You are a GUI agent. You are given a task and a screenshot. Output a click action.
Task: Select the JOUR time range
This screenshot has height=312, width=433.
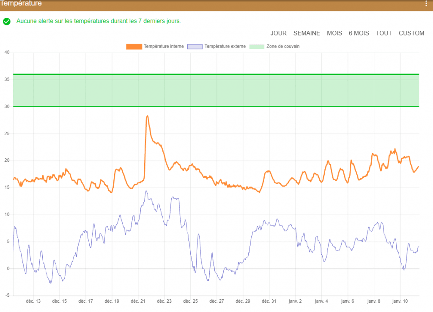click(x=278, y=33)
